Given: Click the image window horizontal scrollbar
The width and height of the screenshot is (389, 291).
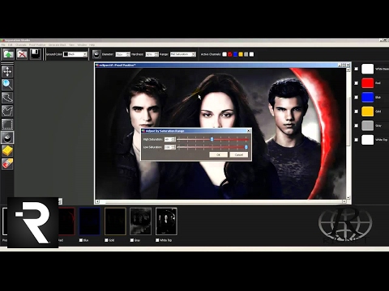Looking at the screenshot, I should [x=220, y=201].
